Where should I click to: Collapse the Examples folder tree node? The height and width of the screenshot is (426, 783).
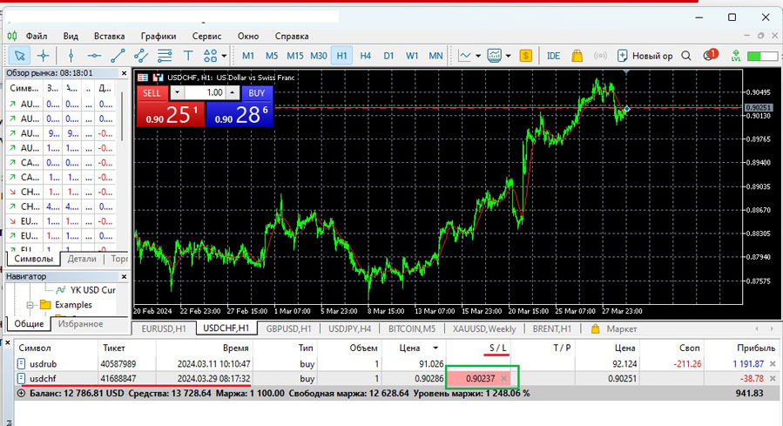click(x=30, y=305)
